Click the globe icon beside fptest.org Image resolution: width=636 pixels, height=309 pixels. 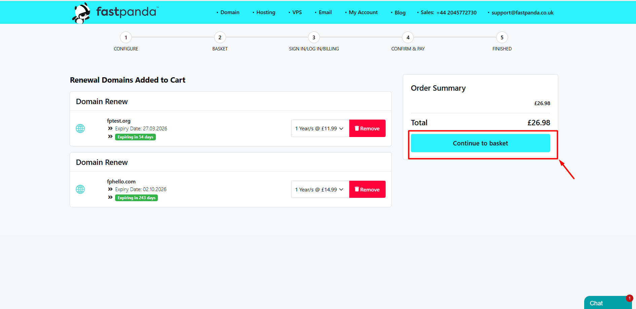(80, 129)
